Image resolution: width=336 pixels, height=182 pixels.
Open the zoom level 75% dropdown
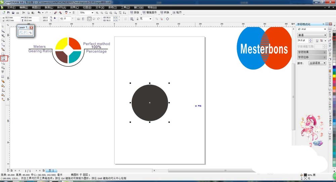tap(92, 13)
